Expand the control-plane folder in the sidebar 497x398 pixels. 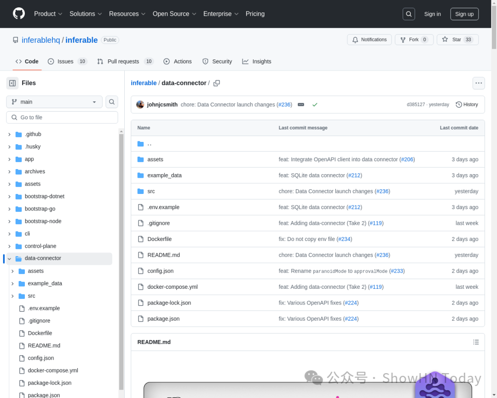(9, 246)
